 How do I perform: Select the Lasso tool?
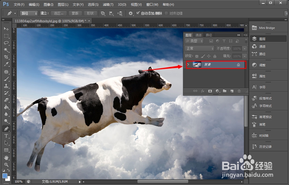click(x=6, y=43)
